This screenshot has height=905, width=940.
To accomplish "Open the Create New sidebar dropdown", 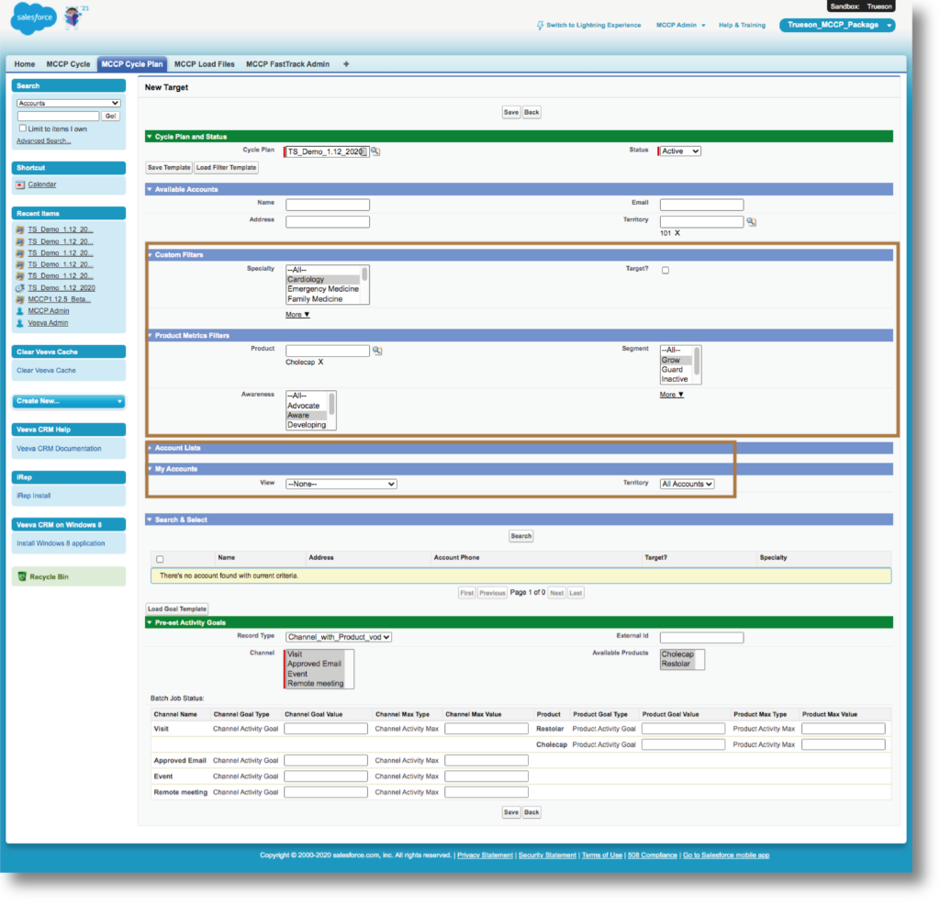I will click(x=68, y=401).
